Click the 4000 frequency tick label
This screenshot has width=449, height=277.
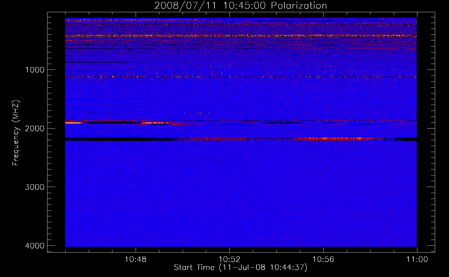point(35,246)
